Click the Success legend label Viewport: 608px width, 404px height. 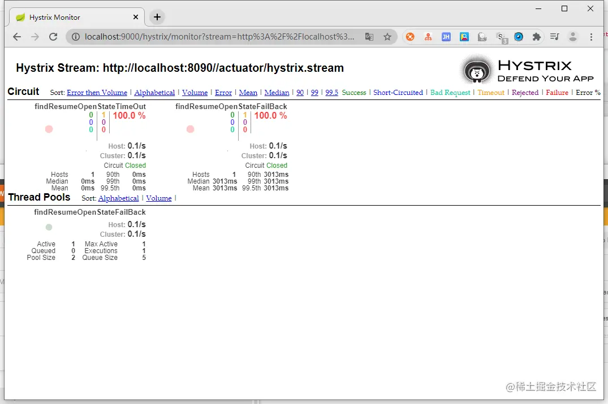pos(354,93)
